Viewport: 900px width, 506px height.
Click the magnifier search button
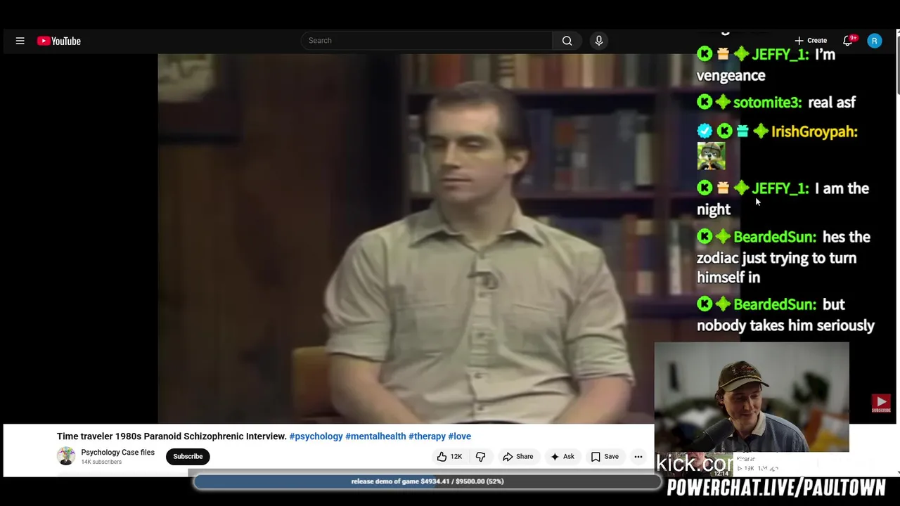567,41
